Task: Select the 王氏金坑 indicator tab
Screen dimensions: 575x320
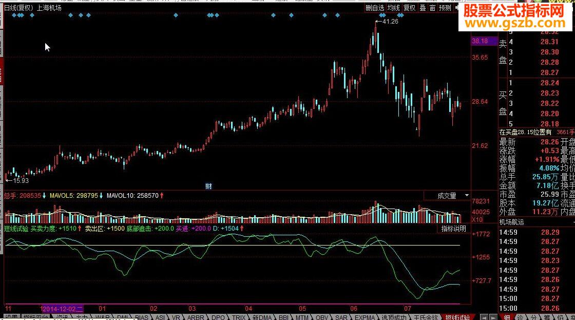Action: pyautogui.click(x=426, y=317)
